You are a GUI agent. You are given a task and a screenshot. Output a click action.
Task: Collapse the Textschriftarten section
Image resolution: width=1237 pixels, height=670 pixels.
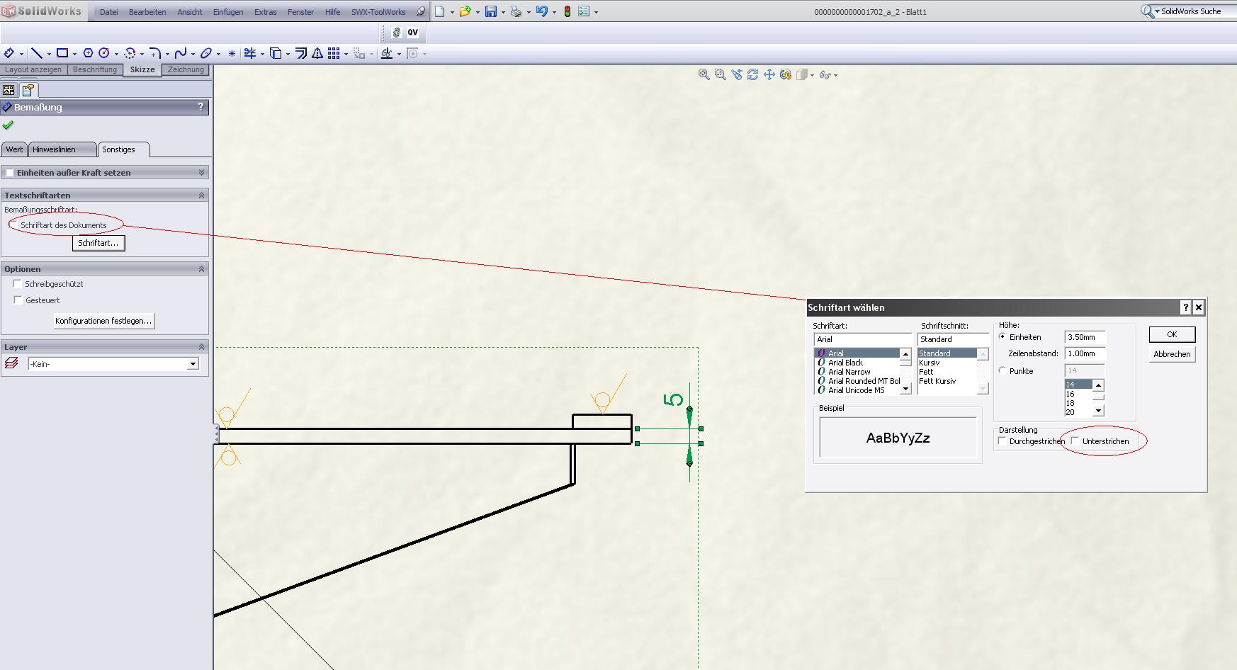pyautogui.click(x=201, y=195)
